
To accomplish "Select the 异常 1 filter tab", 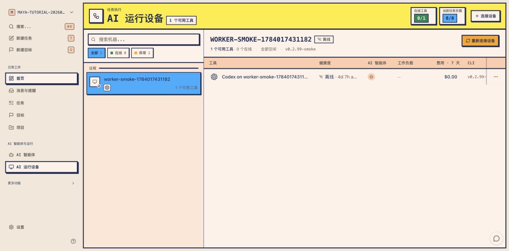I will [x=142, y=53].
